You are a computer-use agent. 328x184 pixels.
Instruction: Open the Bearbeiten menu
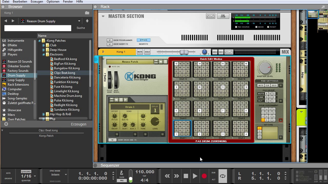pyautogui.click(x=20, y=2)
